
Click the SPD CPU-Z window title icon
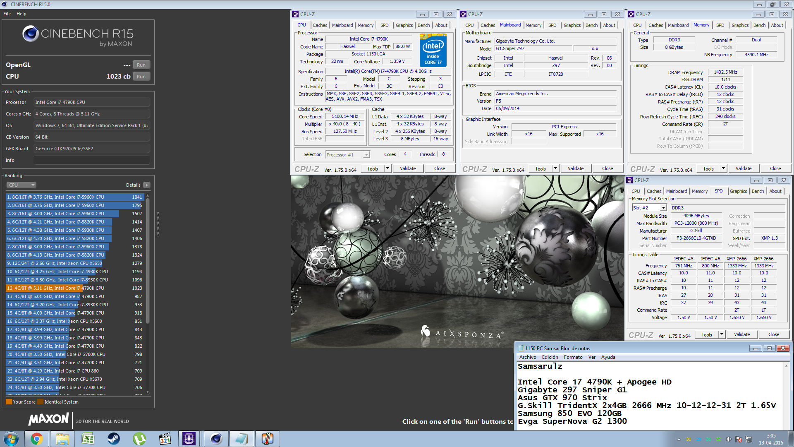pos(629,180)
